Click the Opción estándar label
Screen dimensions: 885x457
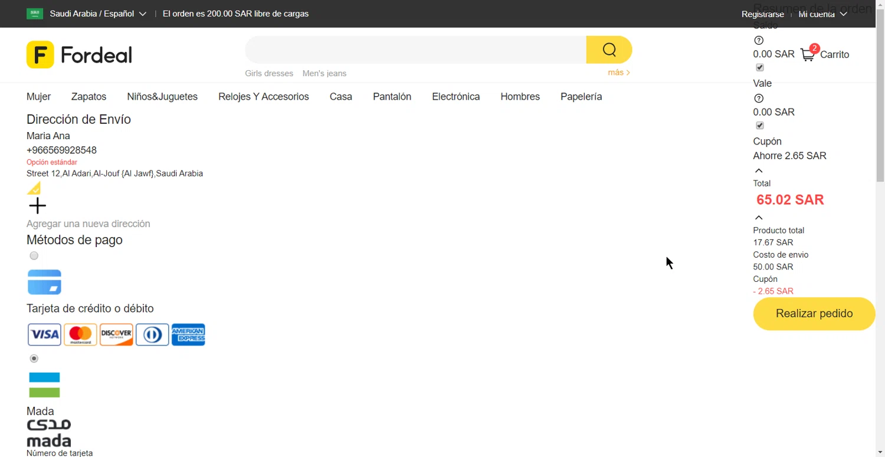click(52, 162)
